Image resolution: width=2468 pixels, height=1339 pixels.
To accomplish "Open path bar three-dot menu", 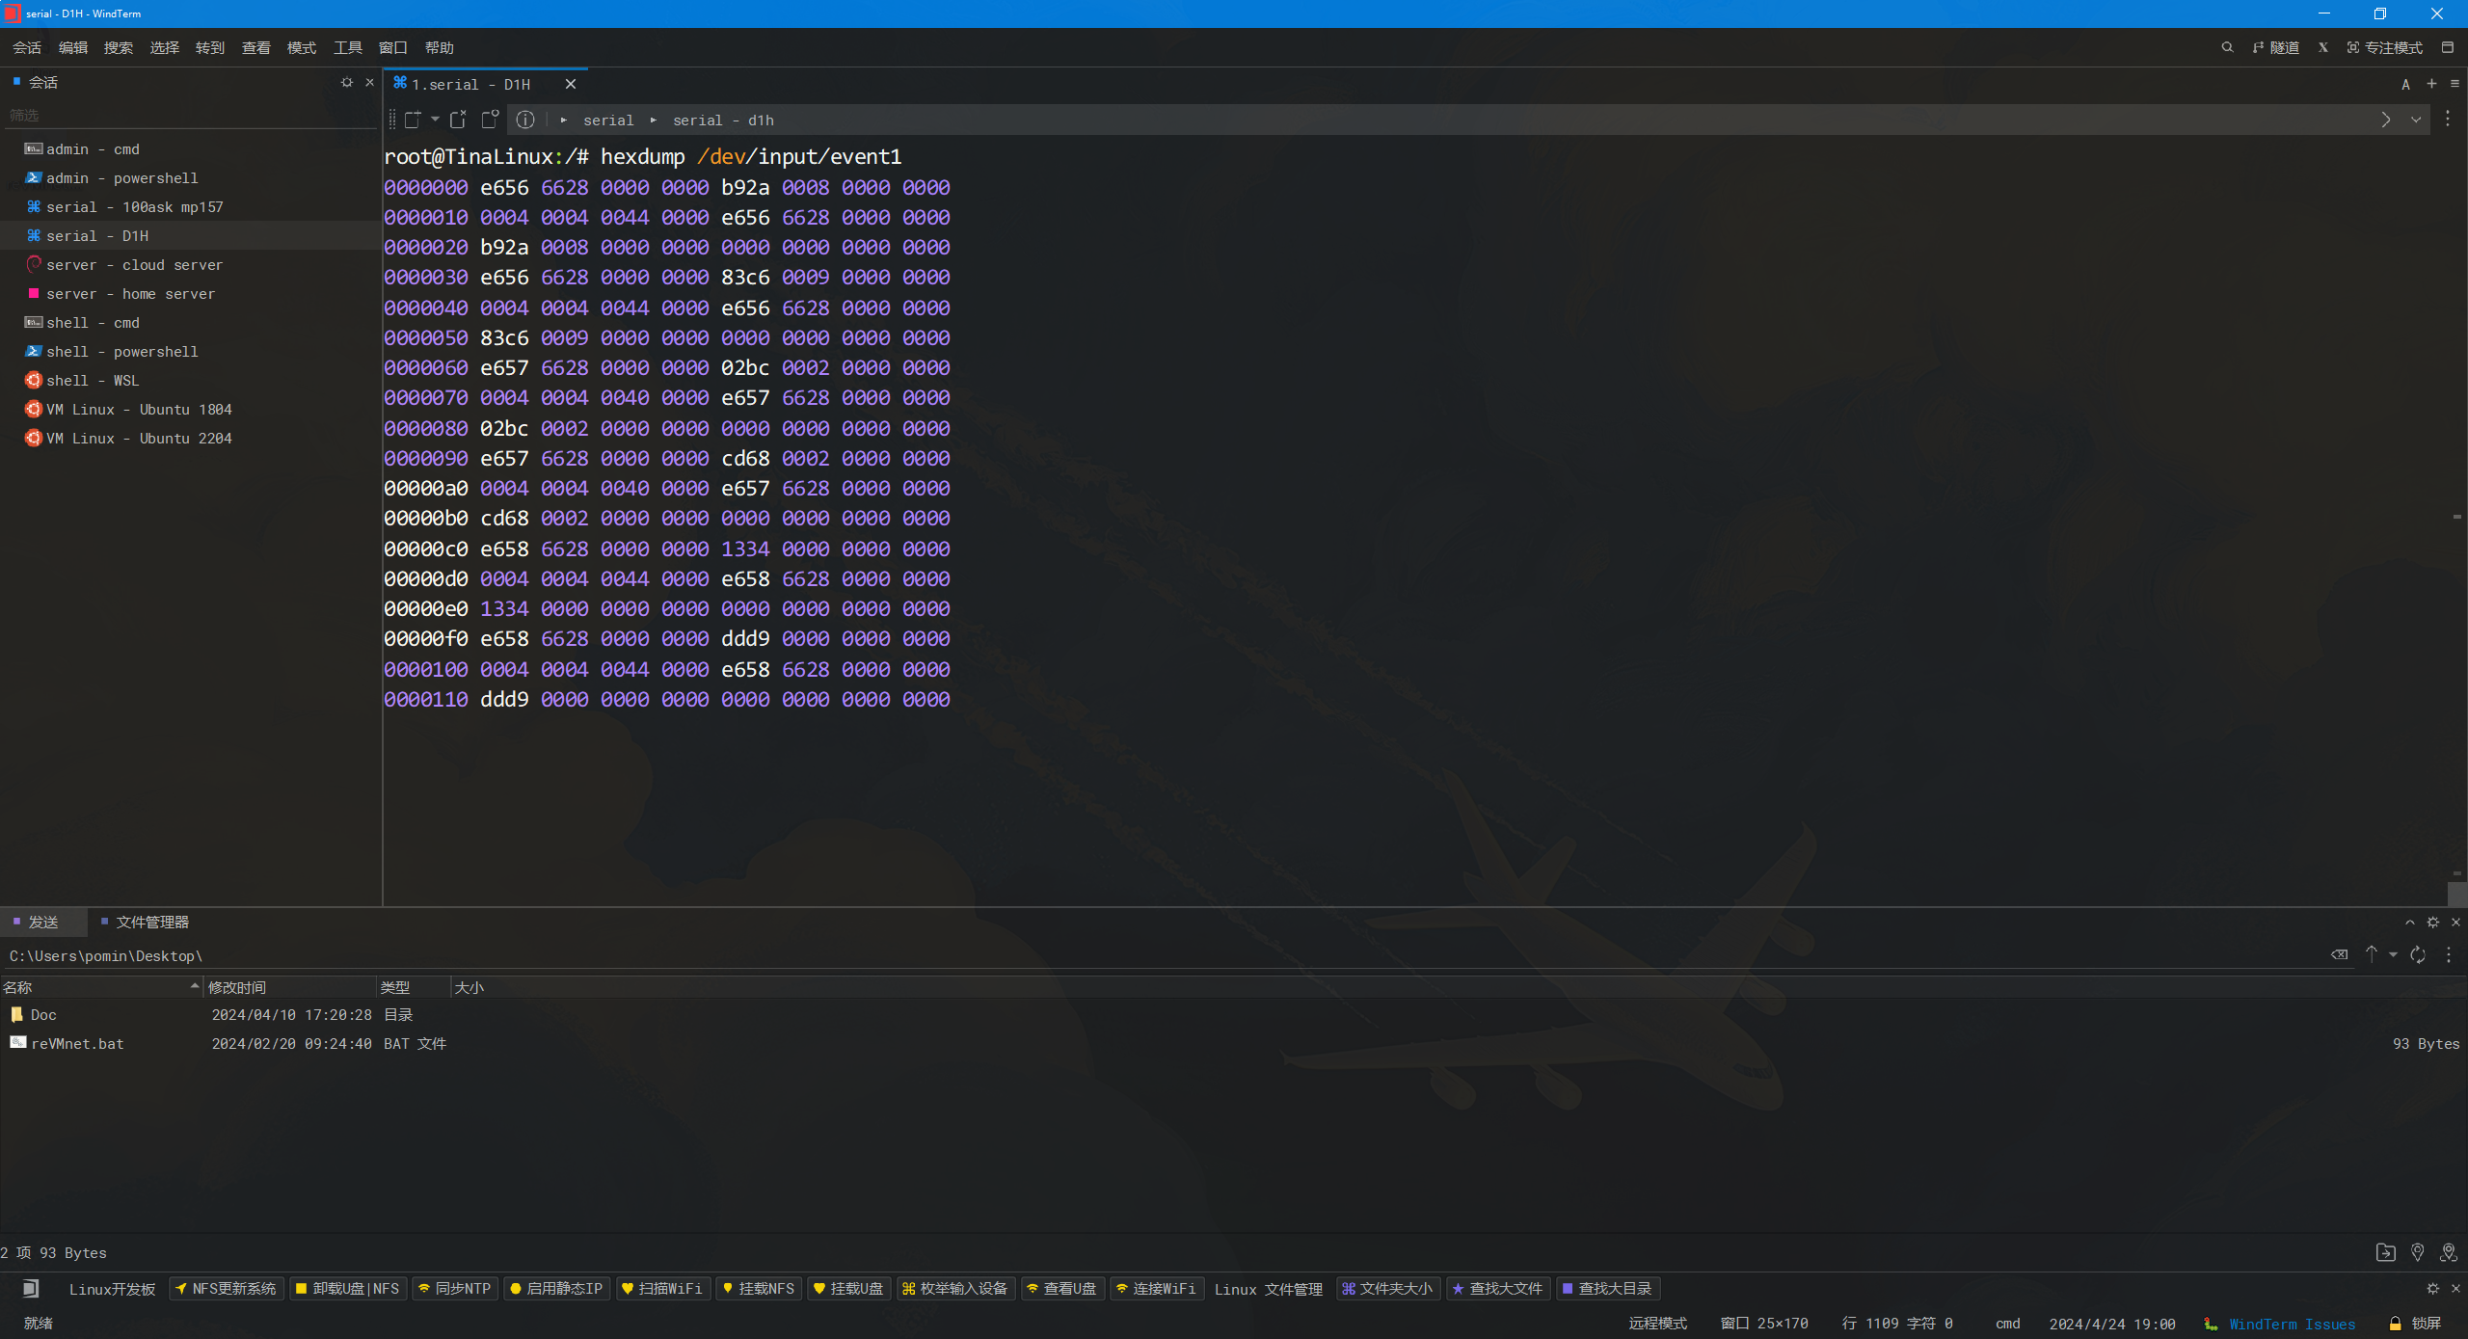I will pyautogui.click(x=2448, y=120).
